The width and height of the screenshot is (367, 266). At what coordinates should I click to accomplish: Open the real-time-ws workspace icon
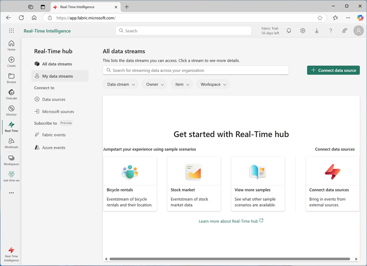11,177
